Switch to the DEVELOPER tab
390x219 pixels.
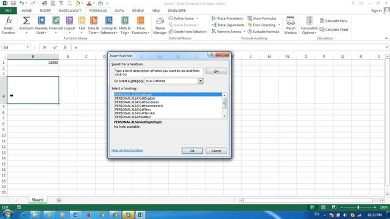[177, 11]
